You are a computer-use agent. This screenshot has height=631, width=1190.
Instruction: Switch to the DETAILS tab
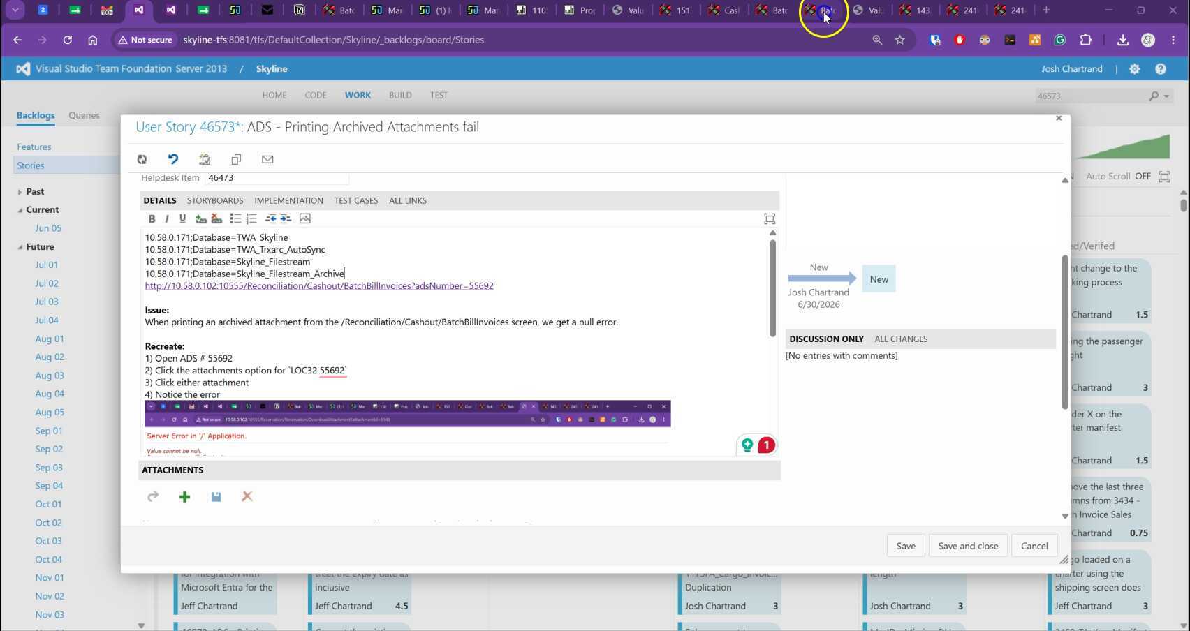[x=160, y=201]
